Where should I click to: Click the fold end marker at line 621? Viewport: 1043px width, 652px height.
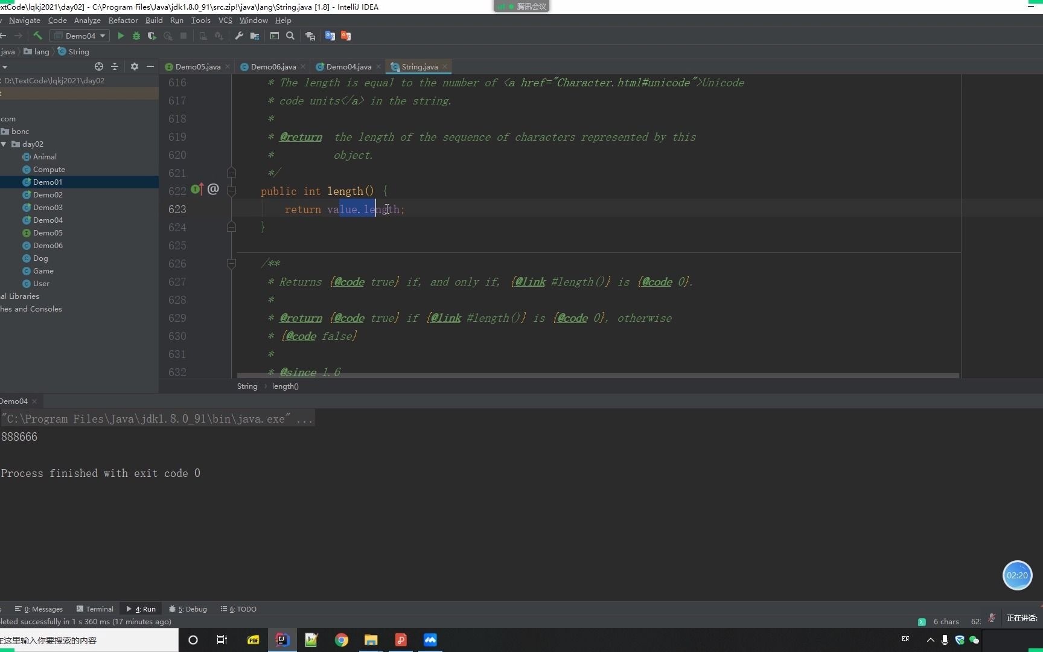(231, 173)
